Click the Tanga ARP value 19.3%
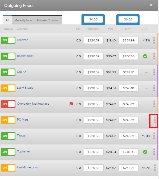Image resolution: width=159 pixels, height=179 pixels. (146, 136)
